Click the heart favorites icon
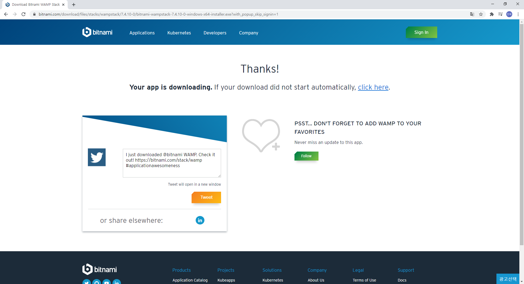Viewport: 524px width, 284px height. [x=261, y=135]
